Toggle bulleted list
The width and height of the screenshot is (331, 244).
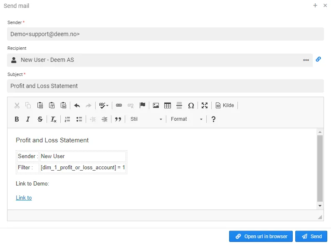(x=79, y=119)
